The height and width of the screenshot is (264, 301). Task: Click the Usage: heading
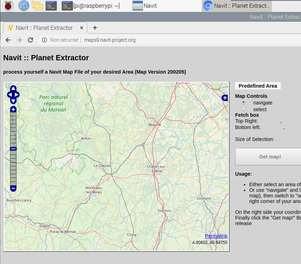244,174
